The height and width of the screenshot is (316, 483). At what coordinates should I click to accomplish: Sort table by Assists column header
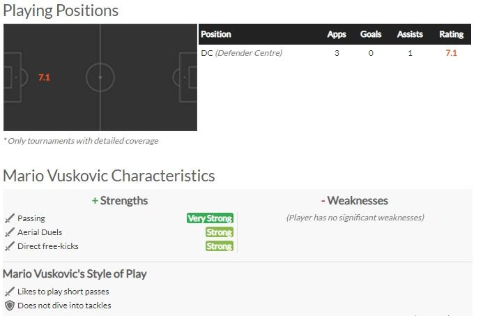410,34
